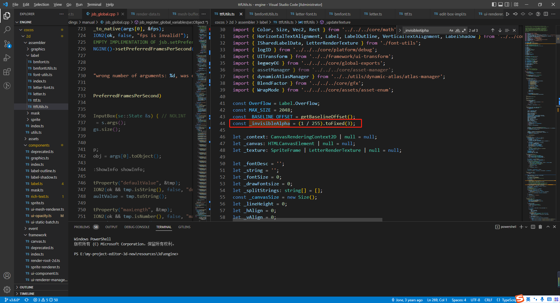This screenshot has width=560, height=303.
Task: Split the editor to the right
Action: pos(546,14)
